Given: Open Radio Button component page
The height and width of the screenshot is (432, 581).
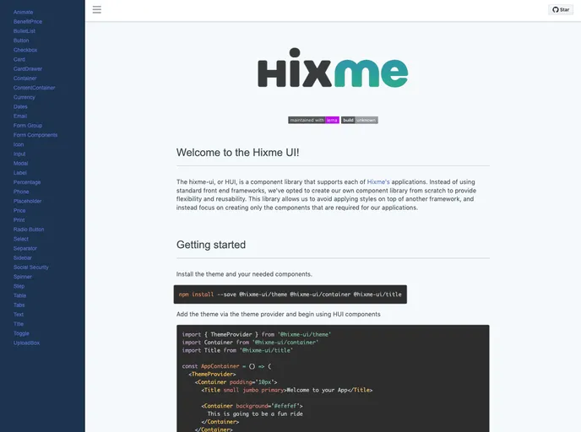Looking at the screenshot, I should click(x=29, y=229).
